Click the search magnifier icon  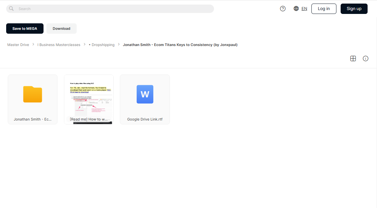[11, 9]
